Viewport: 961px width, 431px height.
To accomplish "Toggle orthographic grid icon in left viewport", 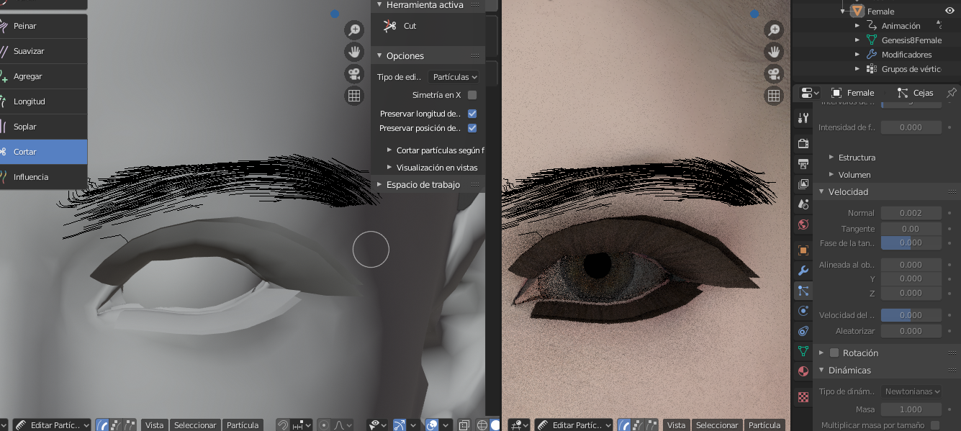I will coord(353,96).
